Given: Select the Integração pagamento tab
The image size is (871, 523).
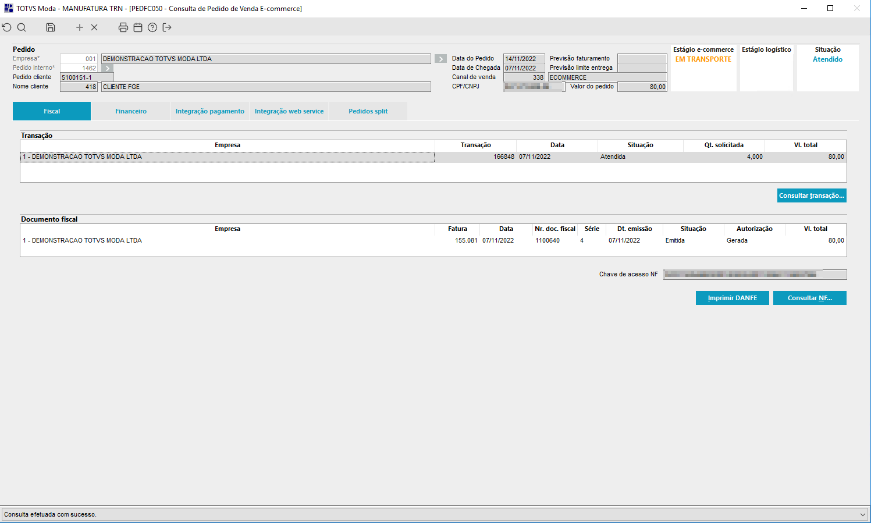Looking at the screenshot, I should pyautogui.click(x=210, y=111).
